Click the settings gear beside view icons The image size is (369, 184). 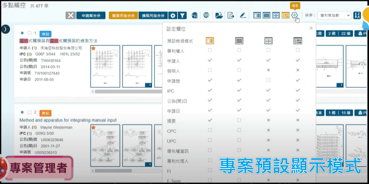point(294,15)
